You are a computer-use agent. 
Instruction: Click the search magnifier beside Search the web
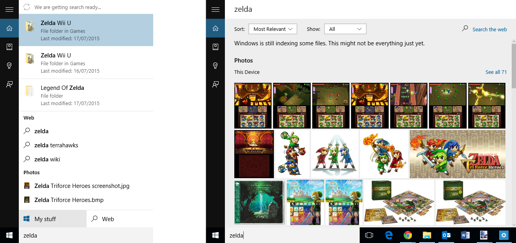[x=465, y=29]
